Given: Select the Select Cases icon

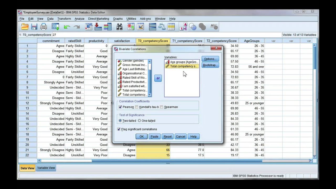Looking at the screenshot, I should tap(171, 27).
